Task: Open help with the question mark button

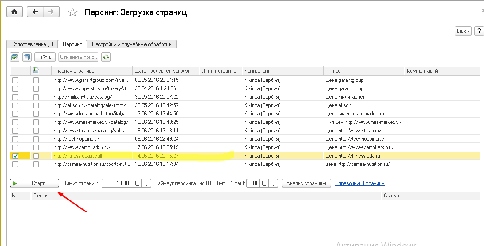Action: point(479,31)
